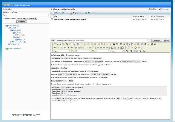Screen dimensions: 175x122
Task: Cancel editing with Annuler button
Action: pos(166,40)
